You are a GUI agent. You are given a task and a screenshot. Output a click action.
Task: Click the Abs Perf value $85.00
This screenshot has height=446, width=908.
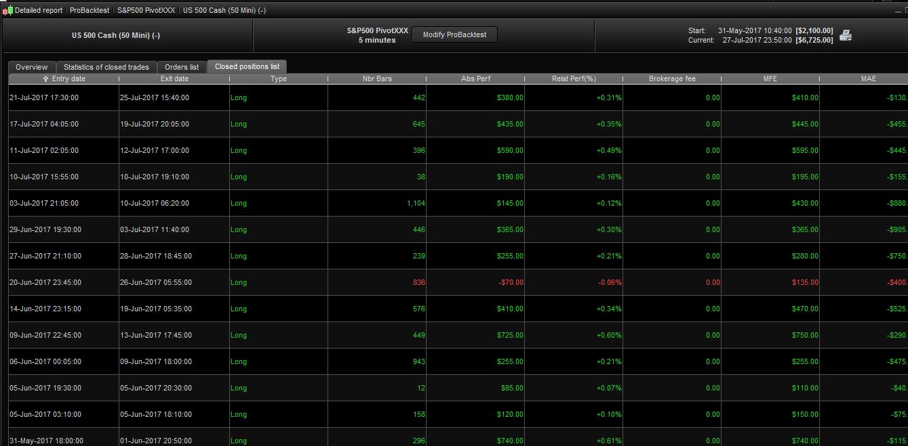click(512, 388)
